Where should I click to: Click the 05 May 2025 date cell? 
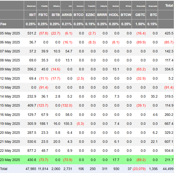point(10,33)
